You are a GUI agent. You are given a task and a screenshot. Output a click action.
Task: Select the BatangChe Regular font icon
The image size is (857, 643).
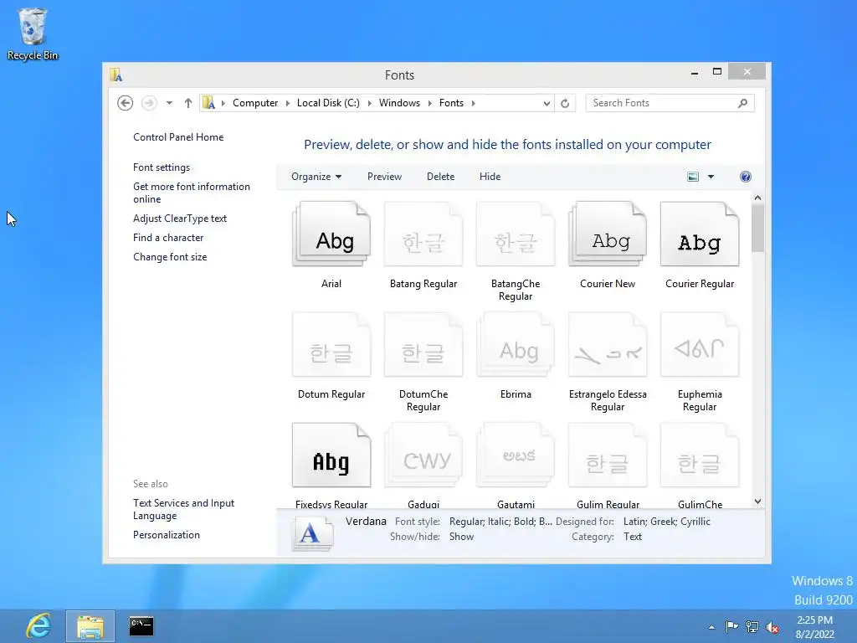pyautogui.click(x=516, y=234)
